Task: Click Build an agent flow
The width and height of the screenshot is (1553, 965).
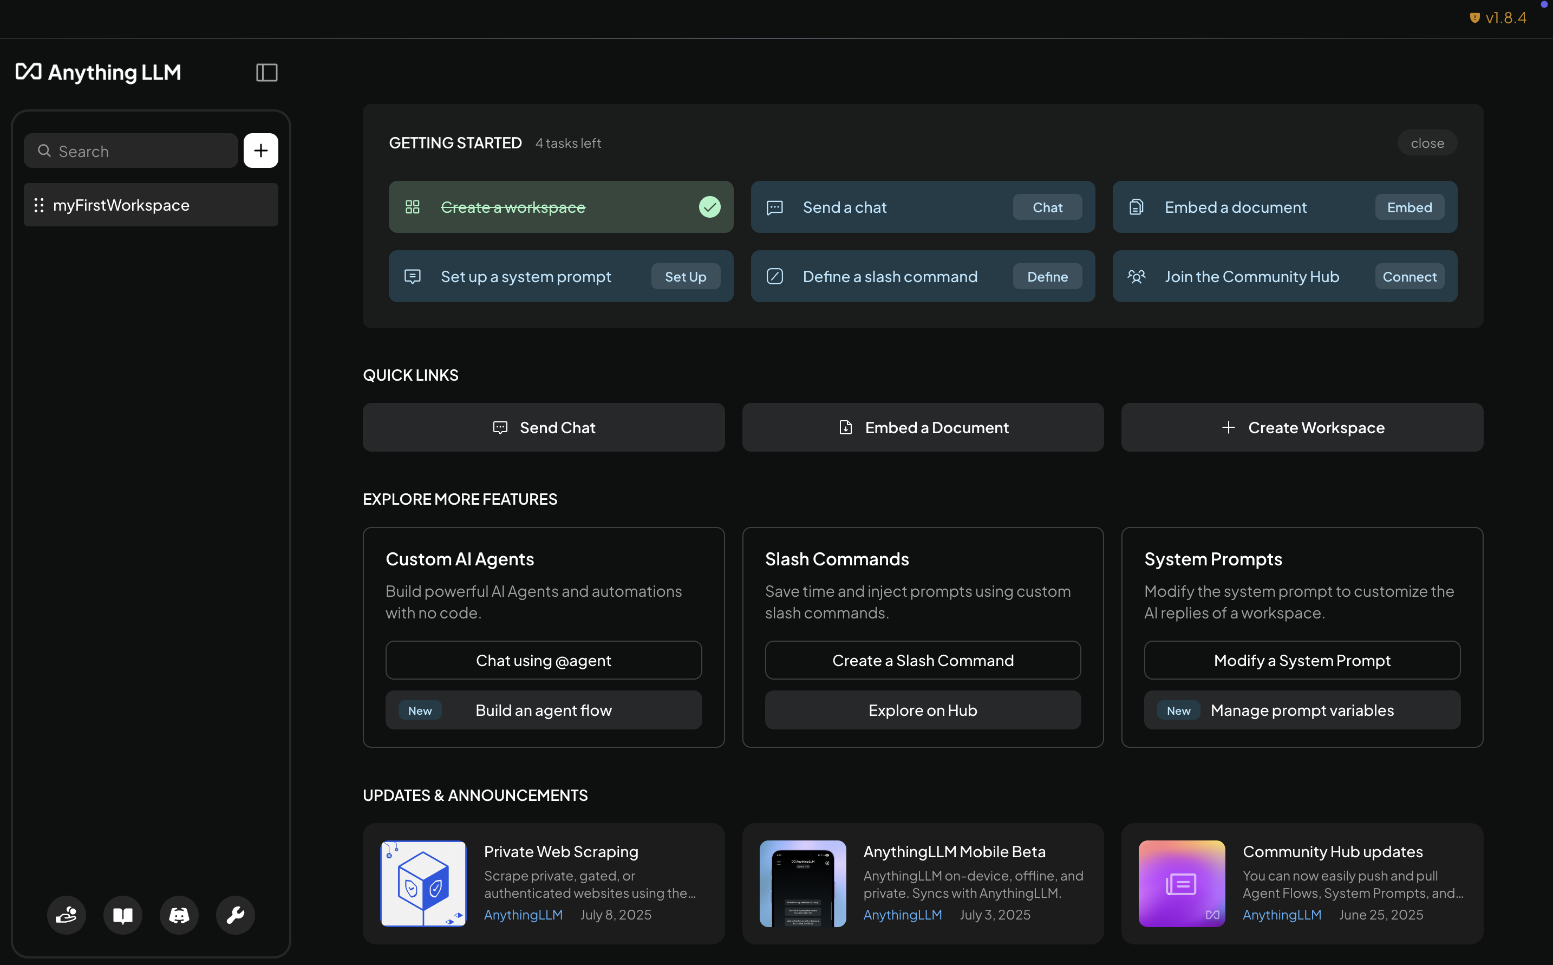Action: 544,710
